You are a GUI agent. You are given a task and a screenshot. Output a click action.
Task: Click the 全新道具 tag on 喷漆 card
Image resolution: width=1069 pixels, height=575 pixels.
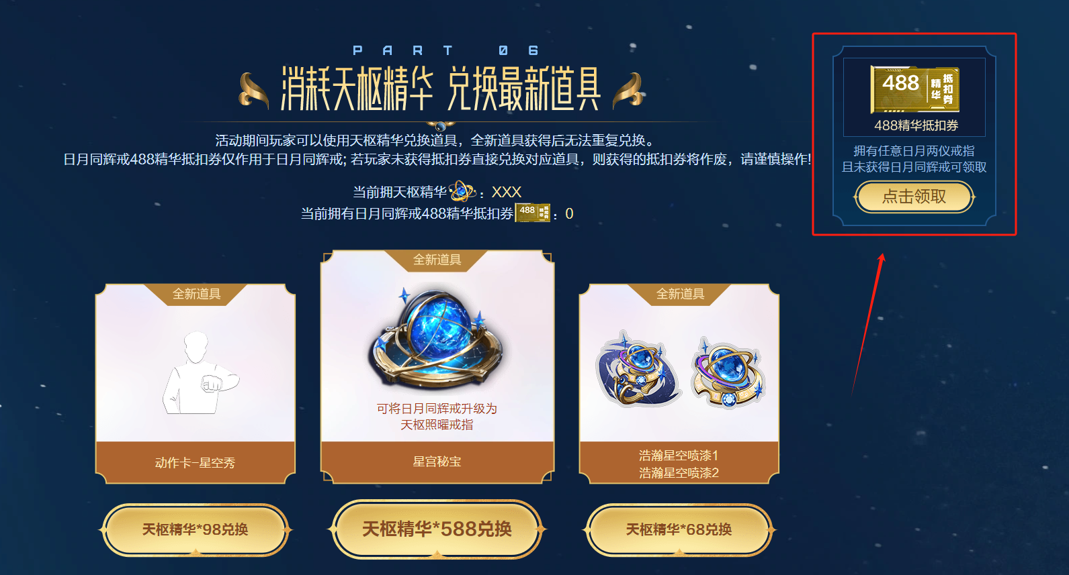click(680, 294)
